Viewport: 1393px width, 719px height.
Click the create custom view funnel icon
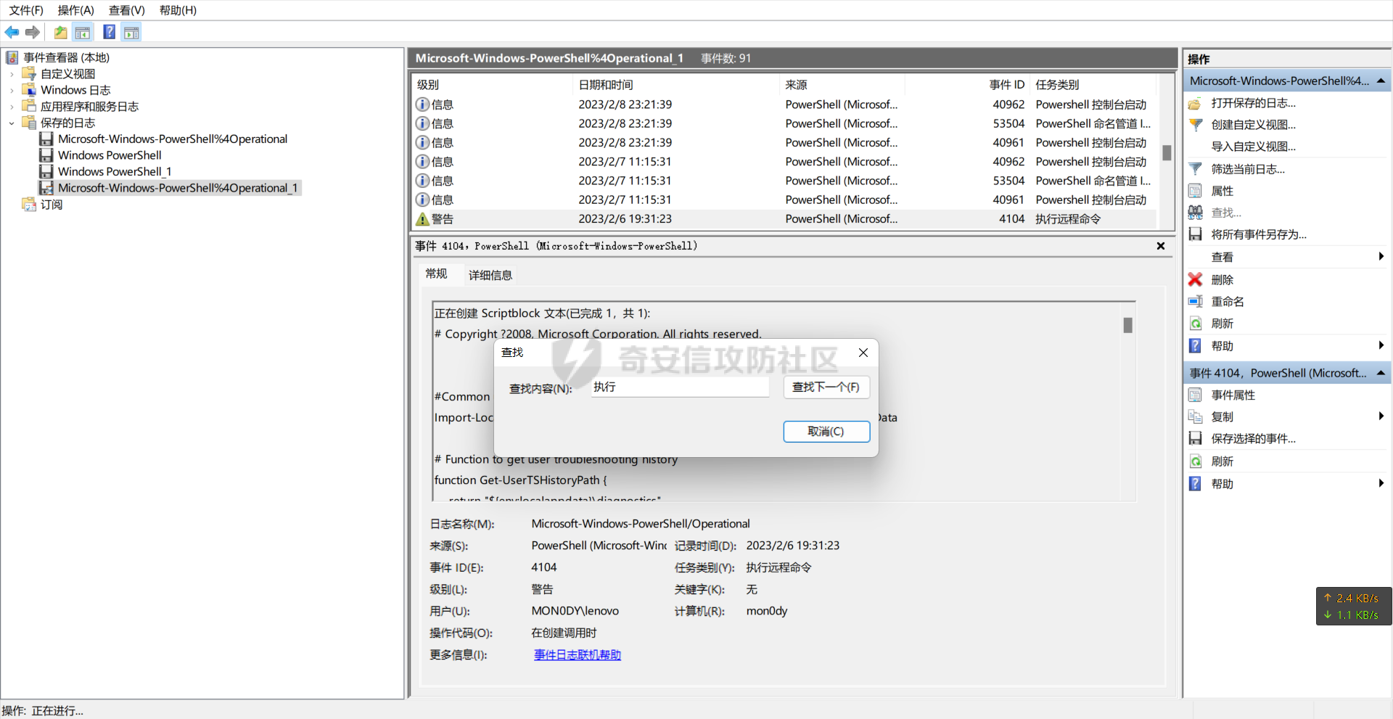point(1195,125)
